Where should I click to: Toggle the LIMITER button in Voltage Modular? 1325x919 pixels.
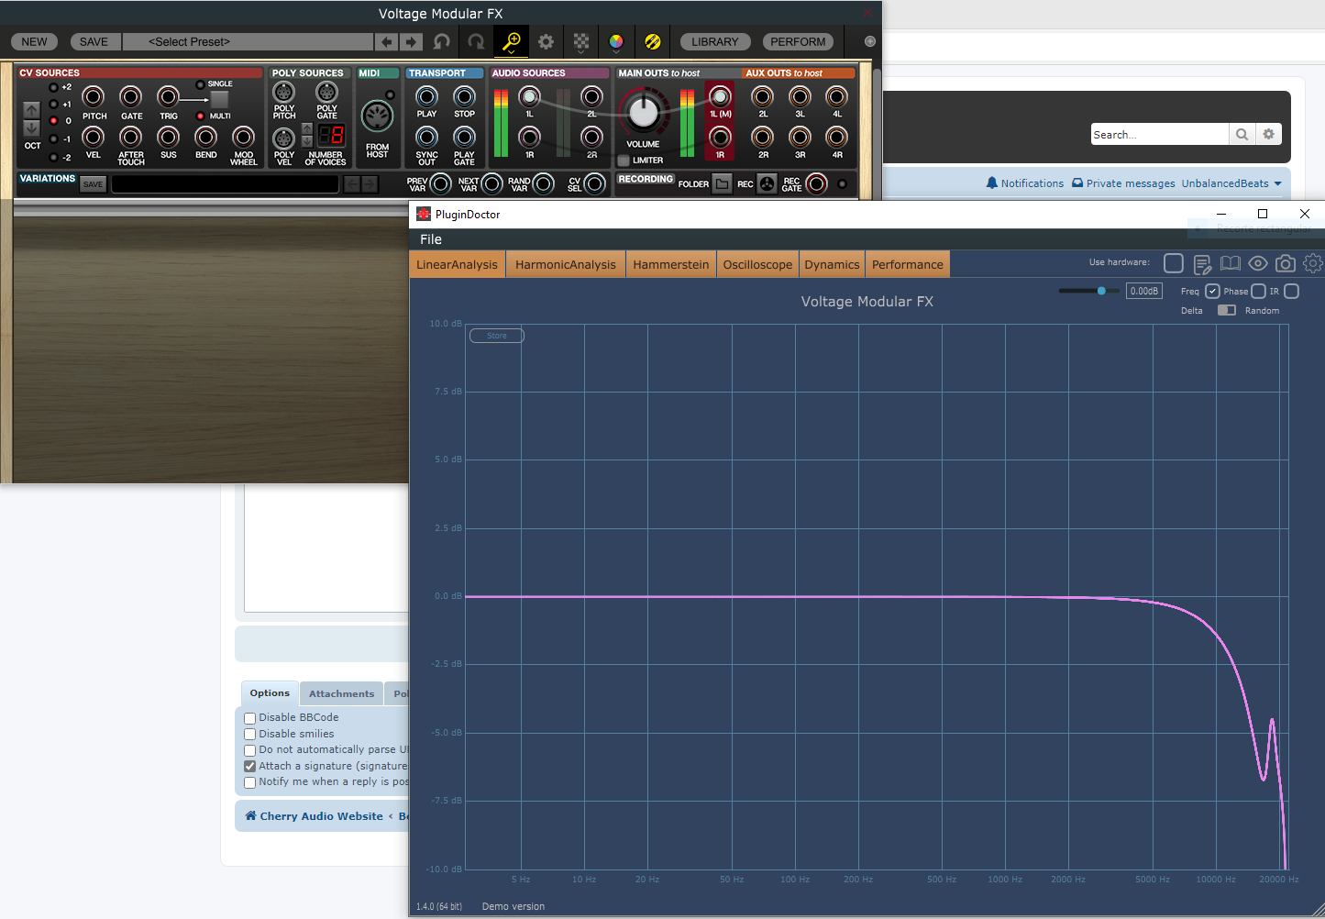(x=624, y=161)
